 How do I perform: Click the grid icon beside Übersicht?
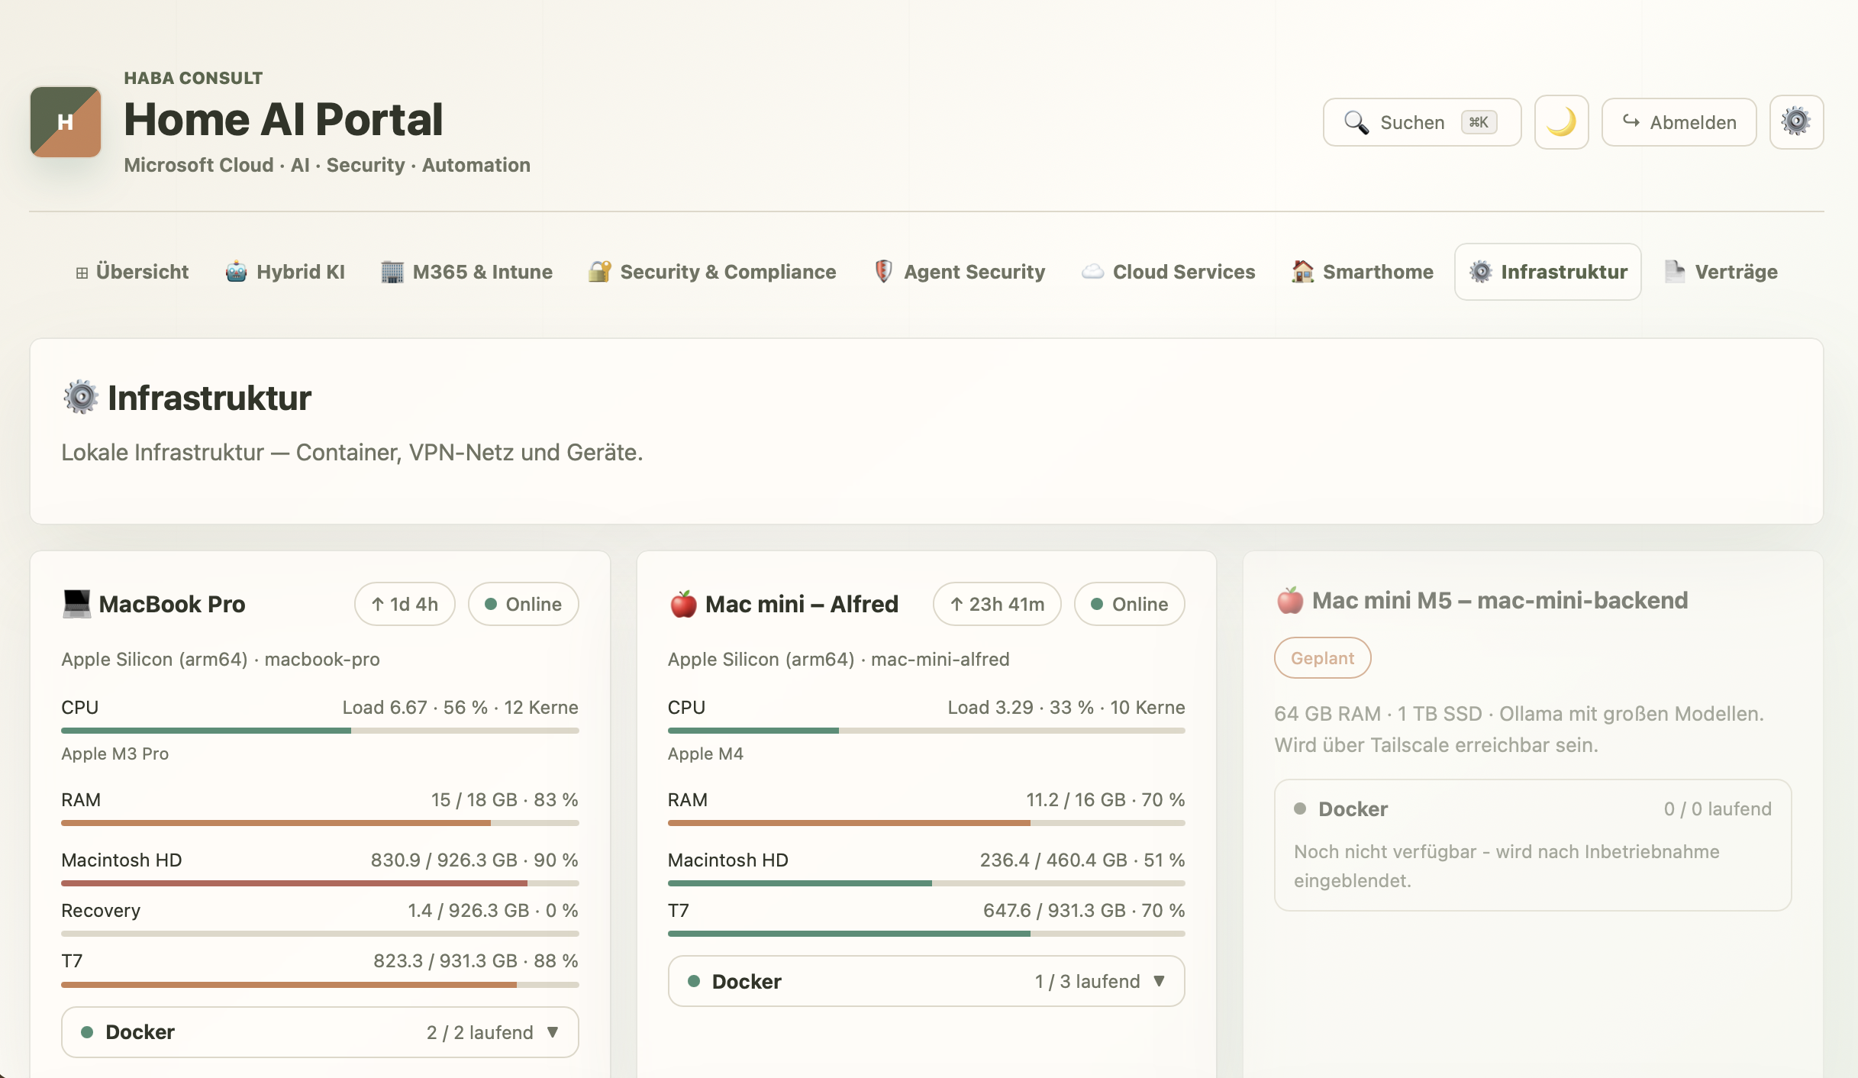click(82, 273)
